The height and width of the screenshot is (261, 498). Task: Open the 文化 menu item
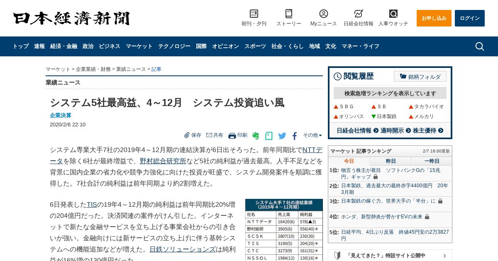(x=331, y=46)
